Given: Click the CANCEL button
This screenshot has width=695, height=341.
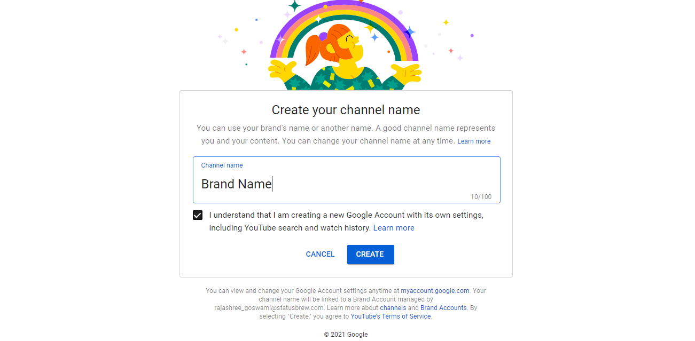Looking at the screenshot, I should click(320, 255).
